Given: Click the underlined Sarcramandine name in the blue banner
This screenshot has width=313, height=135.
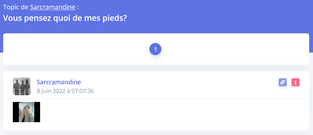Looking at the screenshot, I should (x=53, y=7).
